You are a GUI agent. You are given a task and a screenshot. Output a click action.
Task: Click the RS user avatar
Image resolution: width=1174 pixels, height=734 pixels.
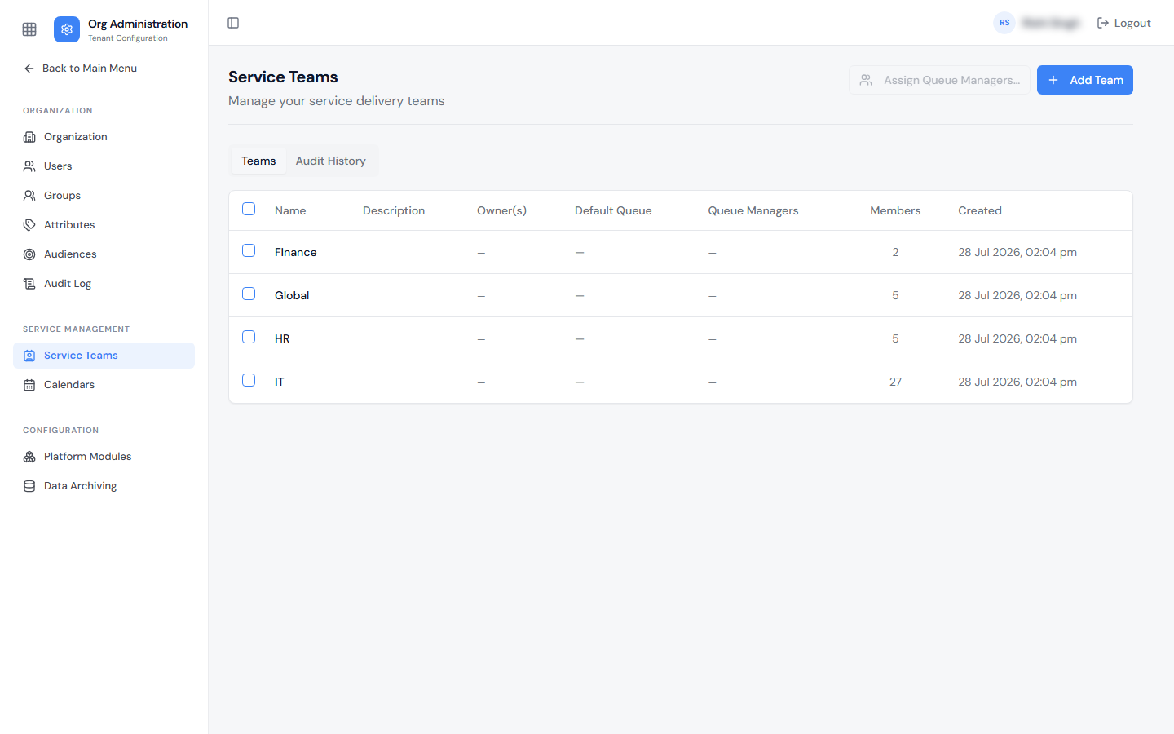[1004, 23]
